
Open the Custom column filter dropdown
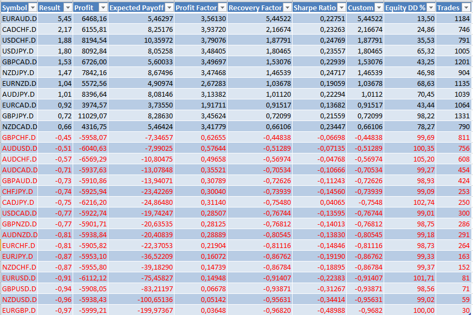379,8
